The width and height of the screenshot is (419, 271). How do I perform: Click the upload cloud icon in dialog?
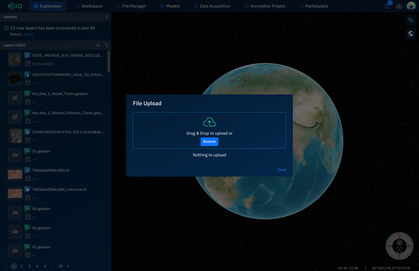pos(209,122)
